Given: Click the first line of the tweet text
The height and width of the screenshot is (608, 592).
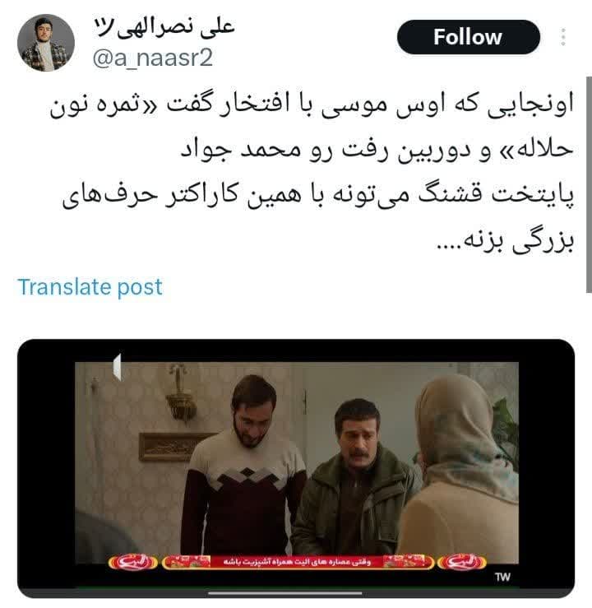Looking at the screenshot, I should 312,105.
